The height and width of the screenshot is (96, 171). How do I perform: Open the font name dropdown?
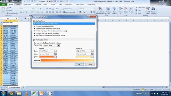pyautogui.click(x=33, y=9)
